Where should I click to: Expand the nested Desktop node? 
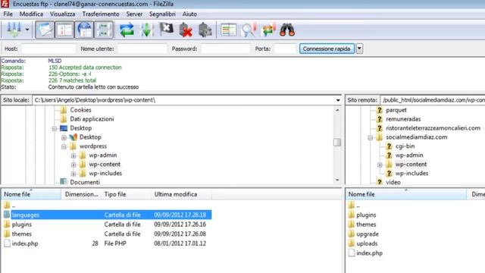pyautogui.click(x=64, y=137)
